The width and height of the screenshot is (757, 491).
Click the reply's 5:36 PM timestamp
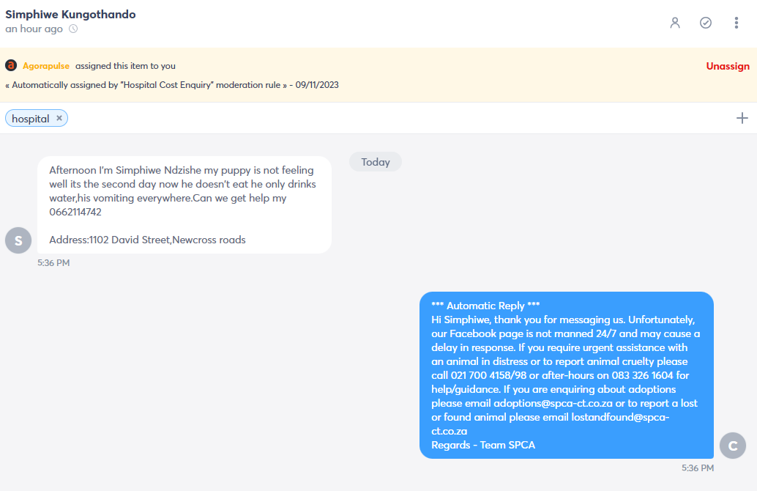click(698, 468)
